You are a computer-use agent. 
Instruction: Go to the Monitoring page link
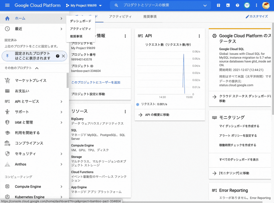coord(234,173)
